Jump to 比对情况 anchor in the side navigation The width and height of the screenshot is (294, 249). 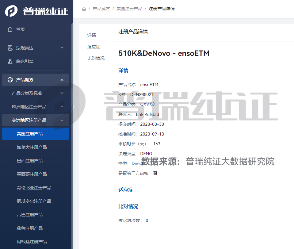click(x=96, y=58)
